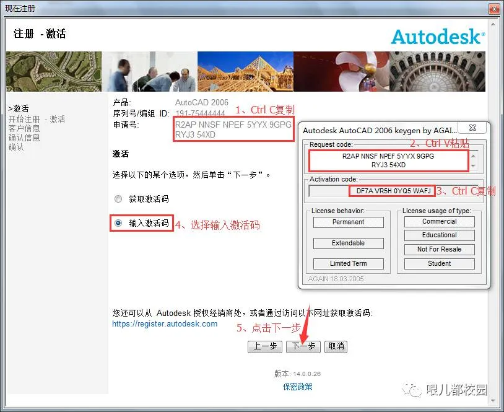Click the 确认信息 sidebar step
504x412 pixels.
(24, 138)
